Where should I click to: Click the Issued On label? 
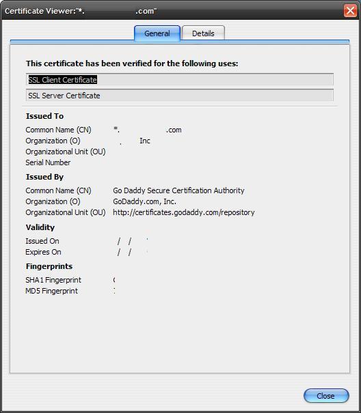tap(42, 241)
